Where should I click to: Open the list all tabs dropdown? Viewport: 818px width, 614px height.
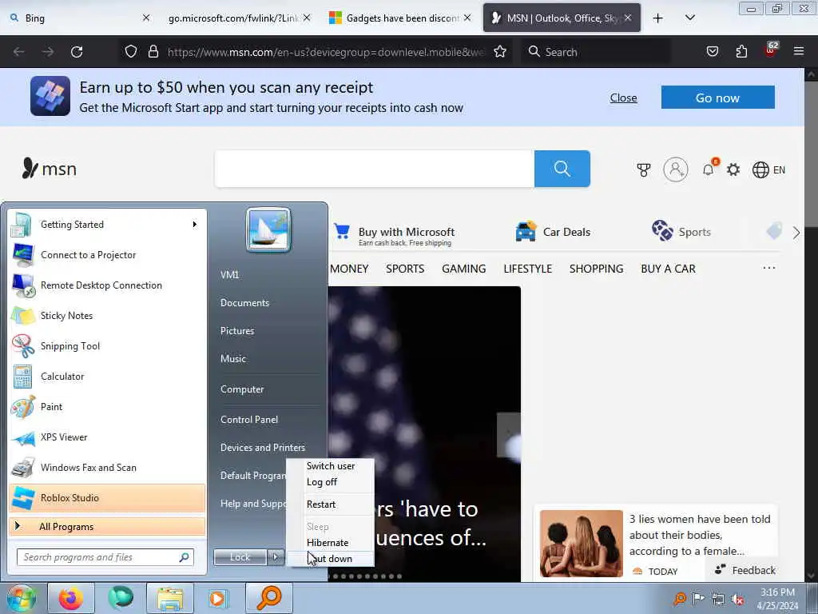pyautogui.click(x=689, y=18)
